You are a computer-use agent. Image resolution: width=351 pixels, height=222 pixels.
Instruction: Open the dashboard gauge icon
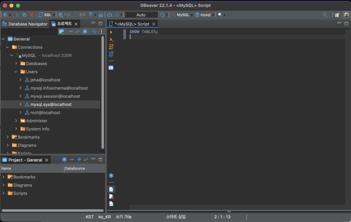point(109,15)
